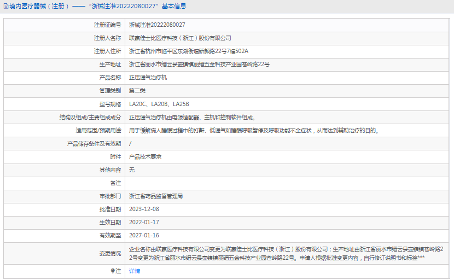Image resolution: width=454 pixels, height=280 pixels.
Task: Select the product name 正压通气治疗机
Action: pyautogui.click(x=148, y=78)
